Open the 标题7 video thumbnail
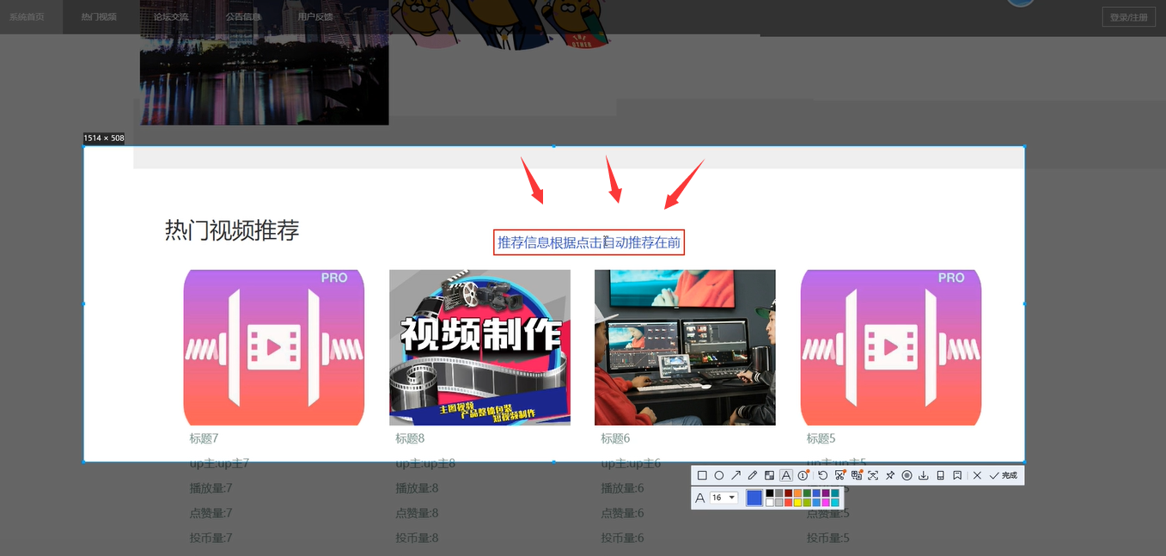 click(274, 347)
